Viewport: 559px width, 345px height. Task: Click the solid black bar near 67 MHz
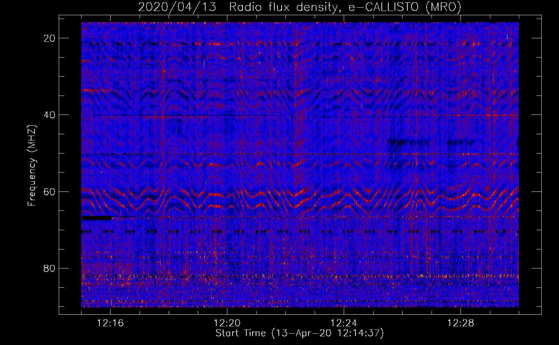tap(96, 218)
